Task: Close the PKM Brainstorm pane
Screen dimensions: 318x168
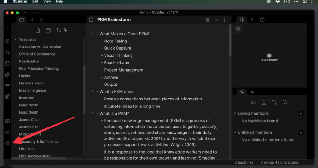Action: coord(216,20)
